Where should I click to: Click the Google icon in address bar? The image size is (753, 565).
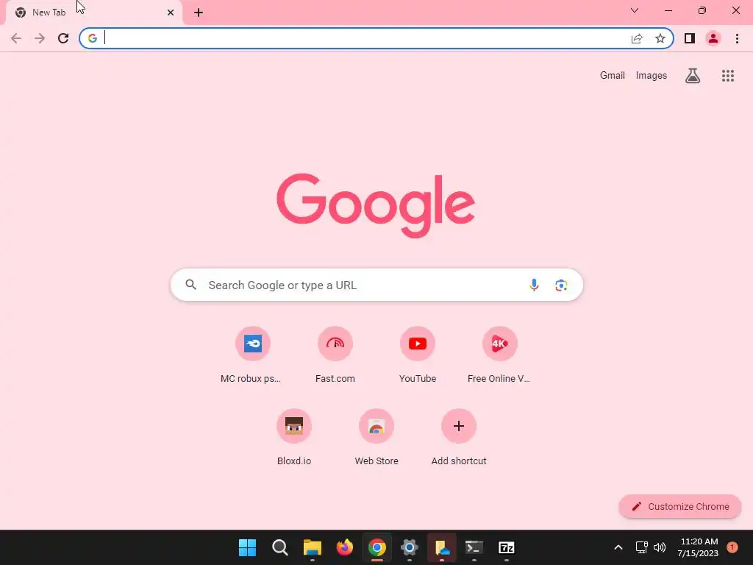93,38
